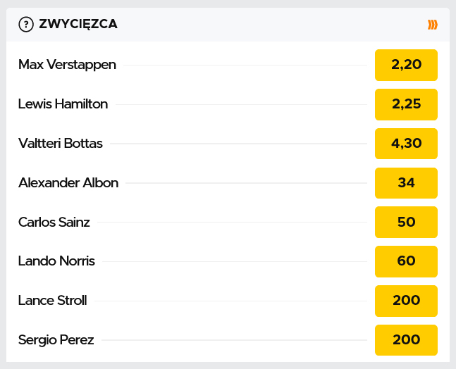Image resolution: width=456 pixels, height=369 pixels.
Task: Click the Max Verstappen name label
Action: [67, 65]
